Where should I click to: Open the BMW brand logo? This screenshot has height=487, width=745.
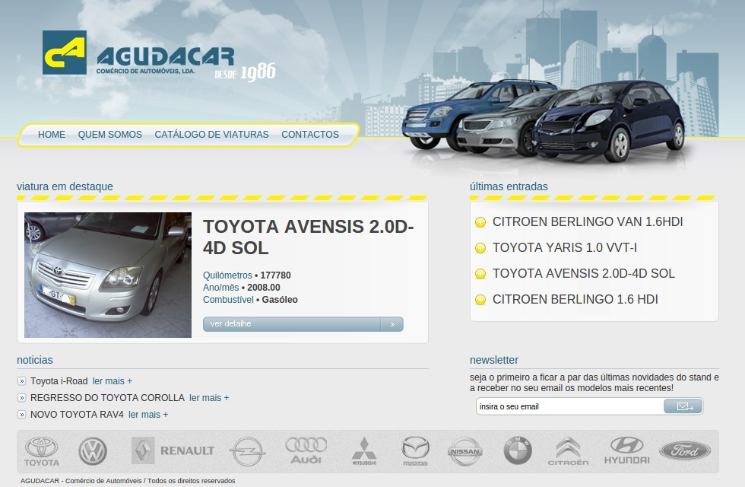(518, 450)
